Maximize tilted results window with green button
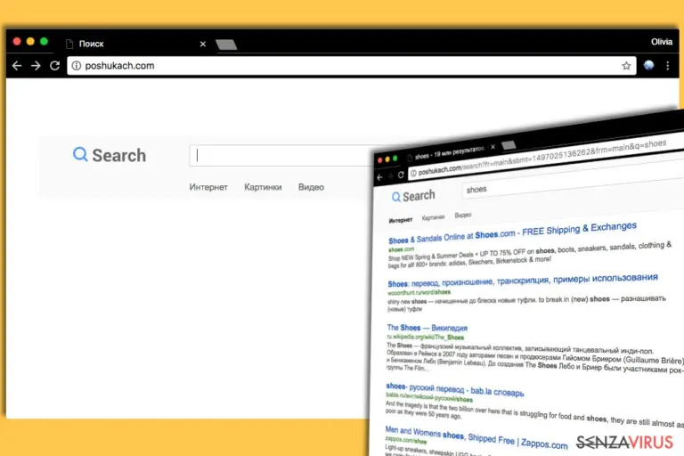 coord(395,159)
